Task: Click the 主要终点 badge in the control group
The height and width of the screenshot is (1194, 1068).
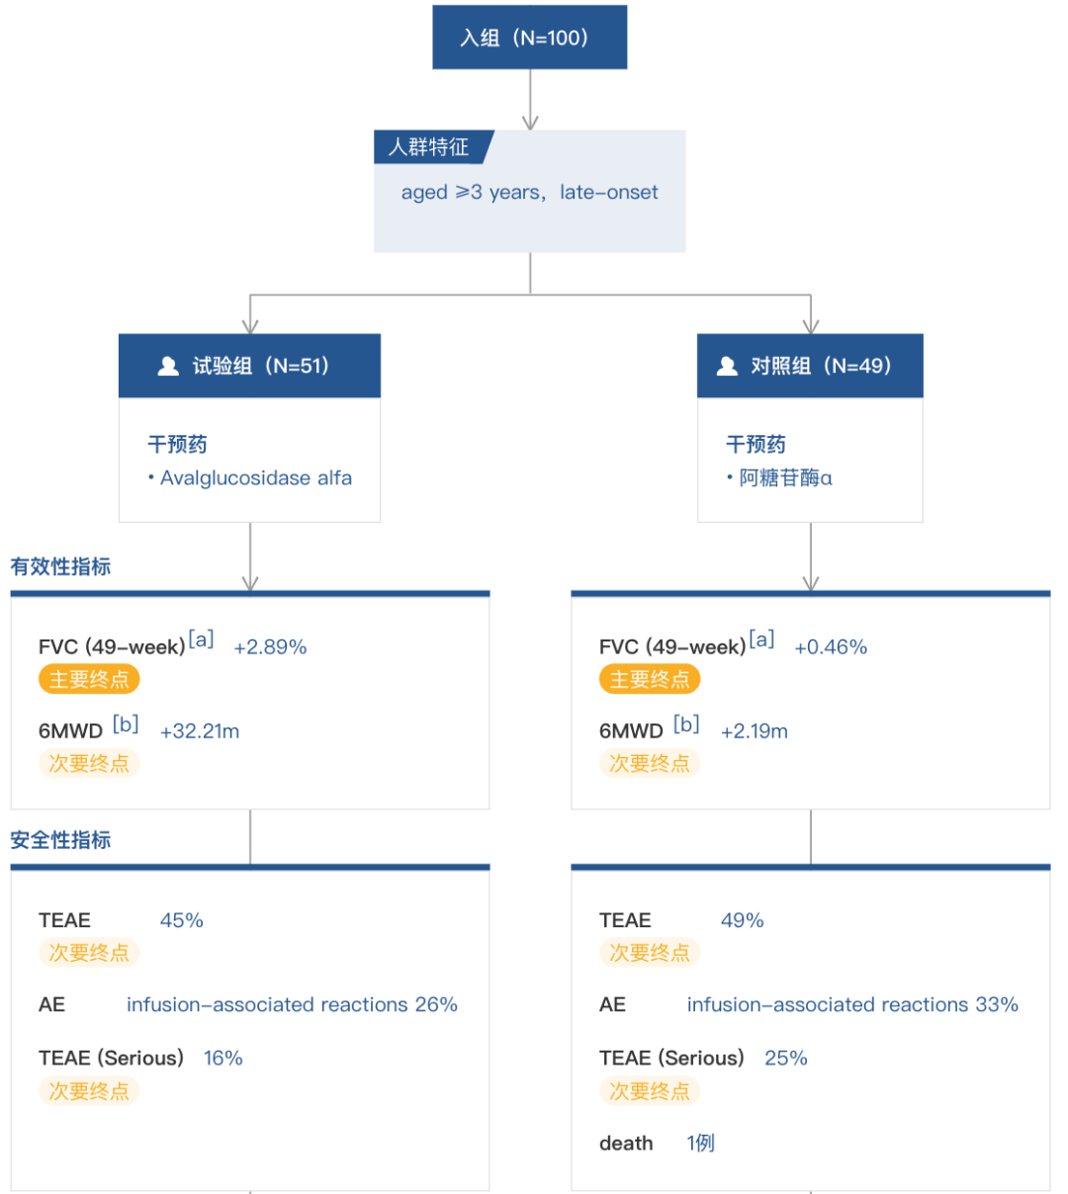Action: [650, 679]
